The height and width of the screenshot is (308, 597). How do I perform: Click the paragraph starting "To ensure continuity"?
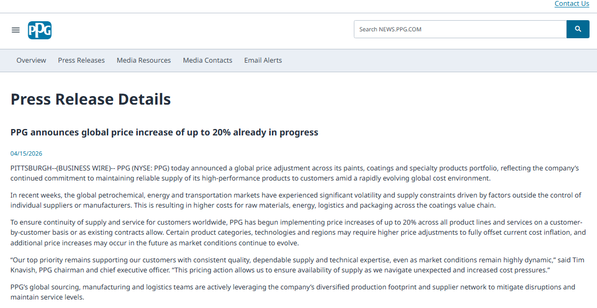point(298,233)
